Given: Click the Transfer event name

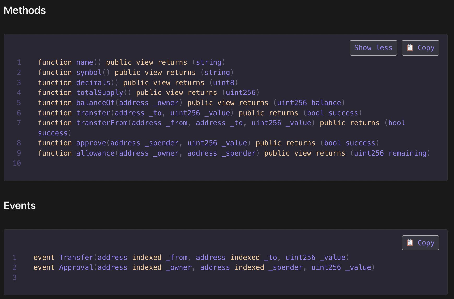Looking at the screenshot, I should 76,258.
